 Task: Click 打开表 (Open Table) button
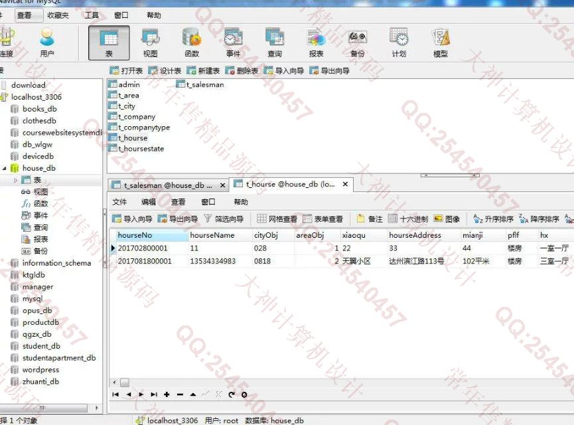126,70
